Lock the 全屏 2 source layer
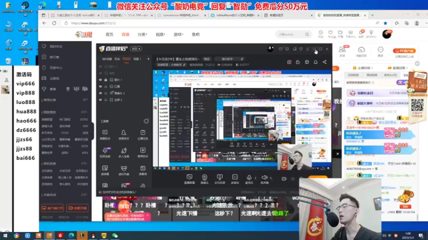Viewport: 428px width, 240px height. tap(105, 100)
